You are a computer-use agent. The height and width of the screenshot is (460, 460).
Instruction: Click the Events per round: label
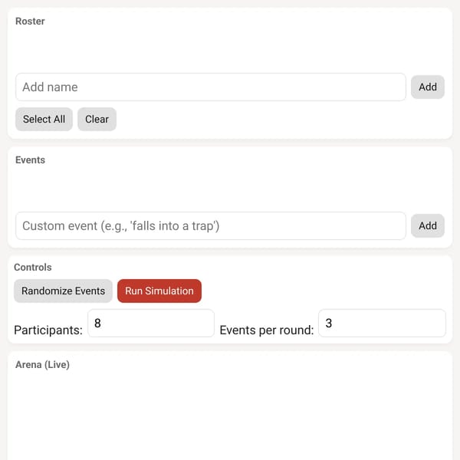266,330
